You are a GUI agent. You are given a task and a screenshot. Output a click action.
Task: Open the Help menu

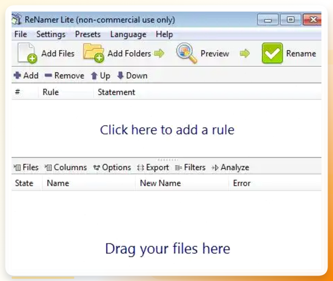click(164, 34)
